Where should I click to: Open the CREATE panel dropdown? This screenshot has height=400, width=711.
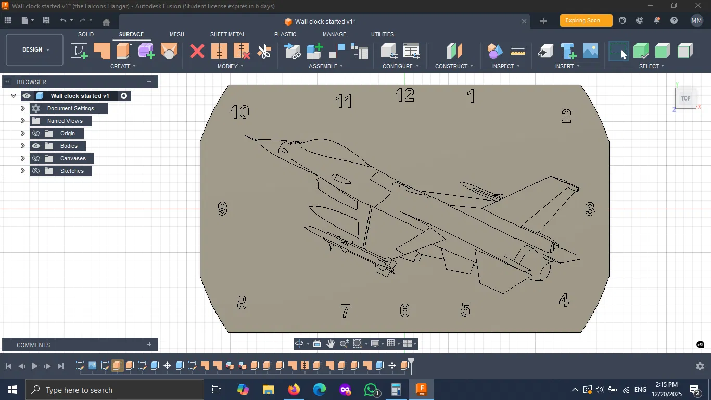123,66
